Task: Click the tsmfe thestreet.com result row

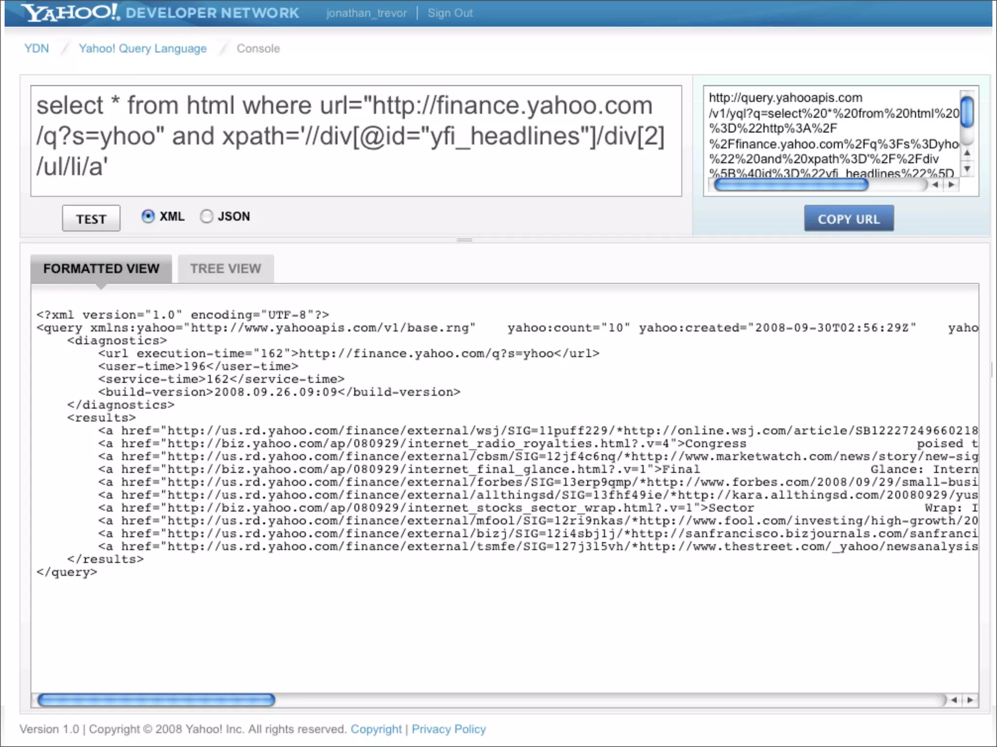Action: (538, 547)
